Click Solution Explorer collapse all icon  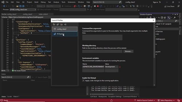pyautogui.click(x=162, y=18)
